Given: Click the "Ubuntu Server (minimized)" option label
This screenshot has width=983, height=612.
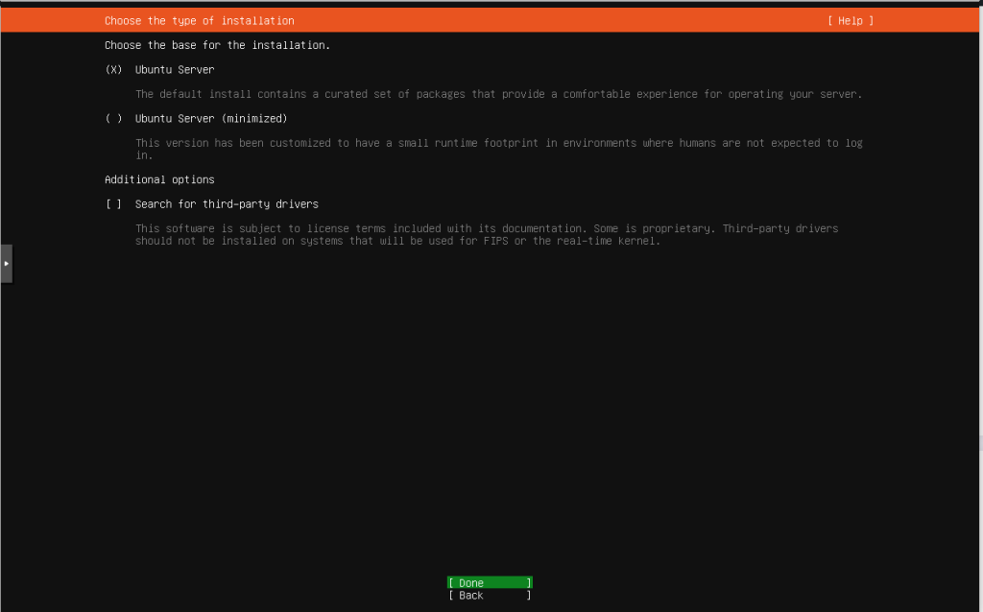Looking at the screenshot, I should tap(211, 119).
